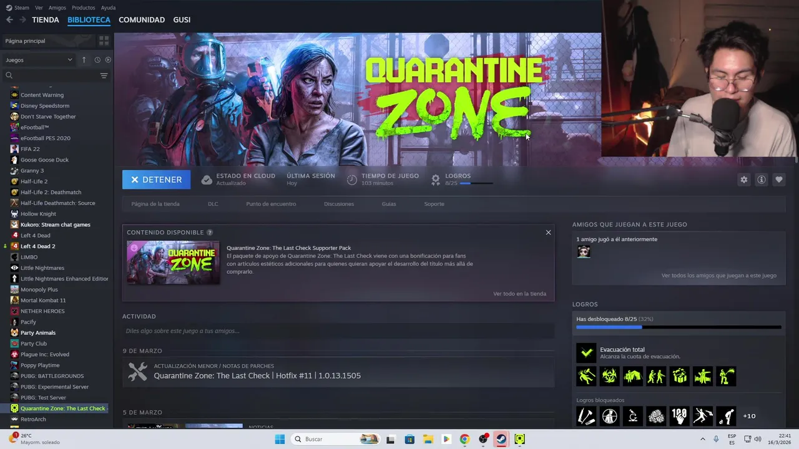Open the locked syringe and hammer achievement

[586, 416]
